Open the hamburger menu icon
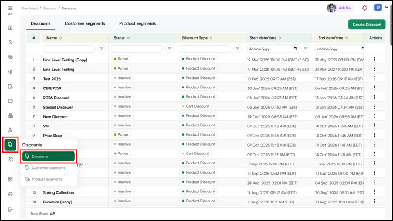The height and width of the screenshot is (221, 393). click(11, 8)
